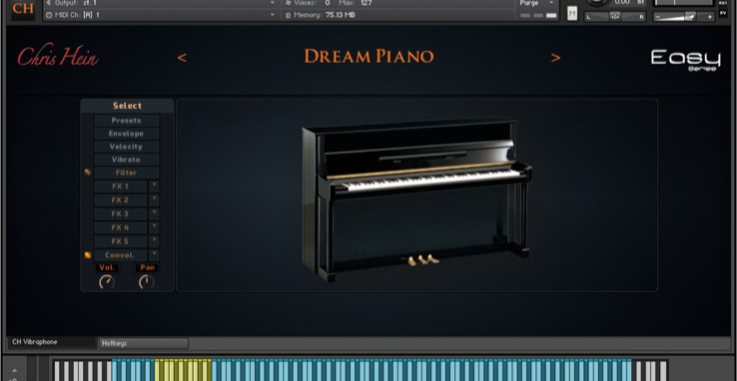Open the Envelope page
This screenshot has height=381, width=737.
coord(127,134)
